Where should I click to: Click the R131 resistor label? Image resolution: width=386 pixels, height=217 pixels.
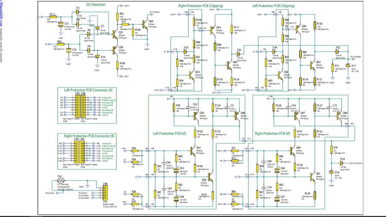click(204, 194)
